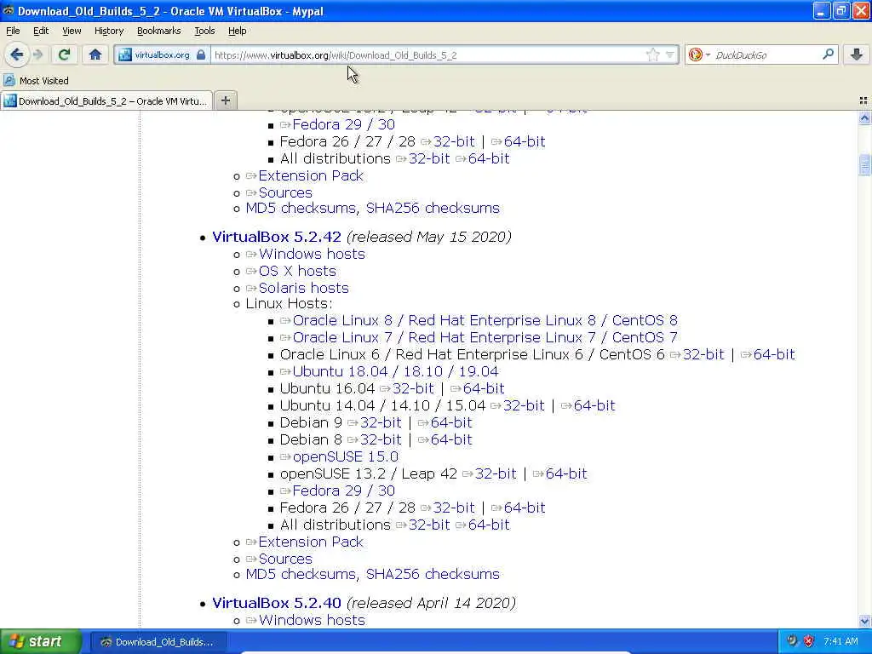Viewport: 872px width, 654px height.
Task: Download All distributions 64-bit under 5.2.42
Action: click(x=489, y=525)
